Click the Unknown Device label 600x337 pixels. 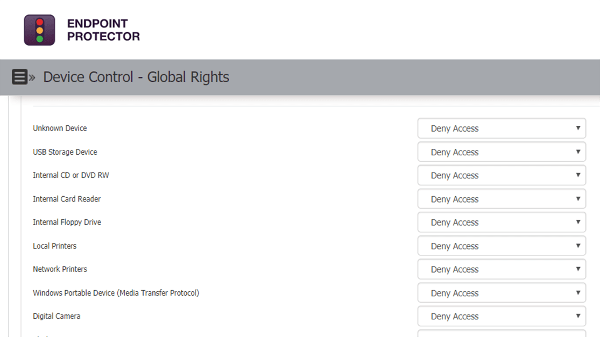tap(60, 128)
